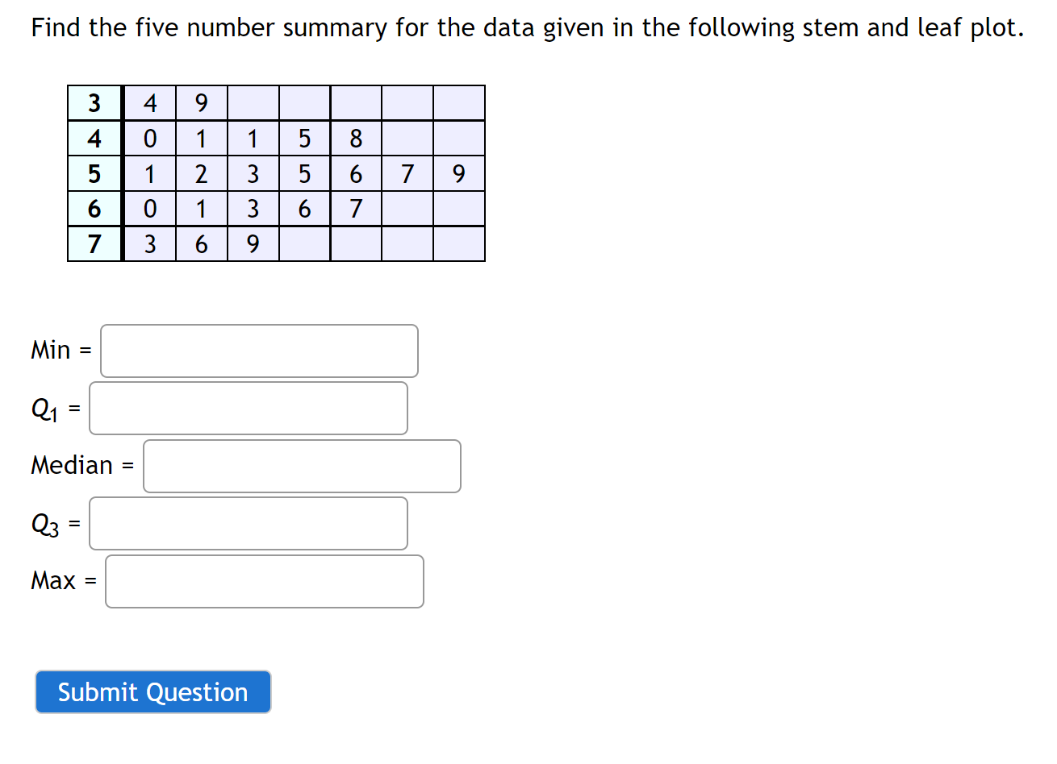1057x764 pixels.
Task: Click leaf 9 in the stem-5 row
Action: (459, 172)
